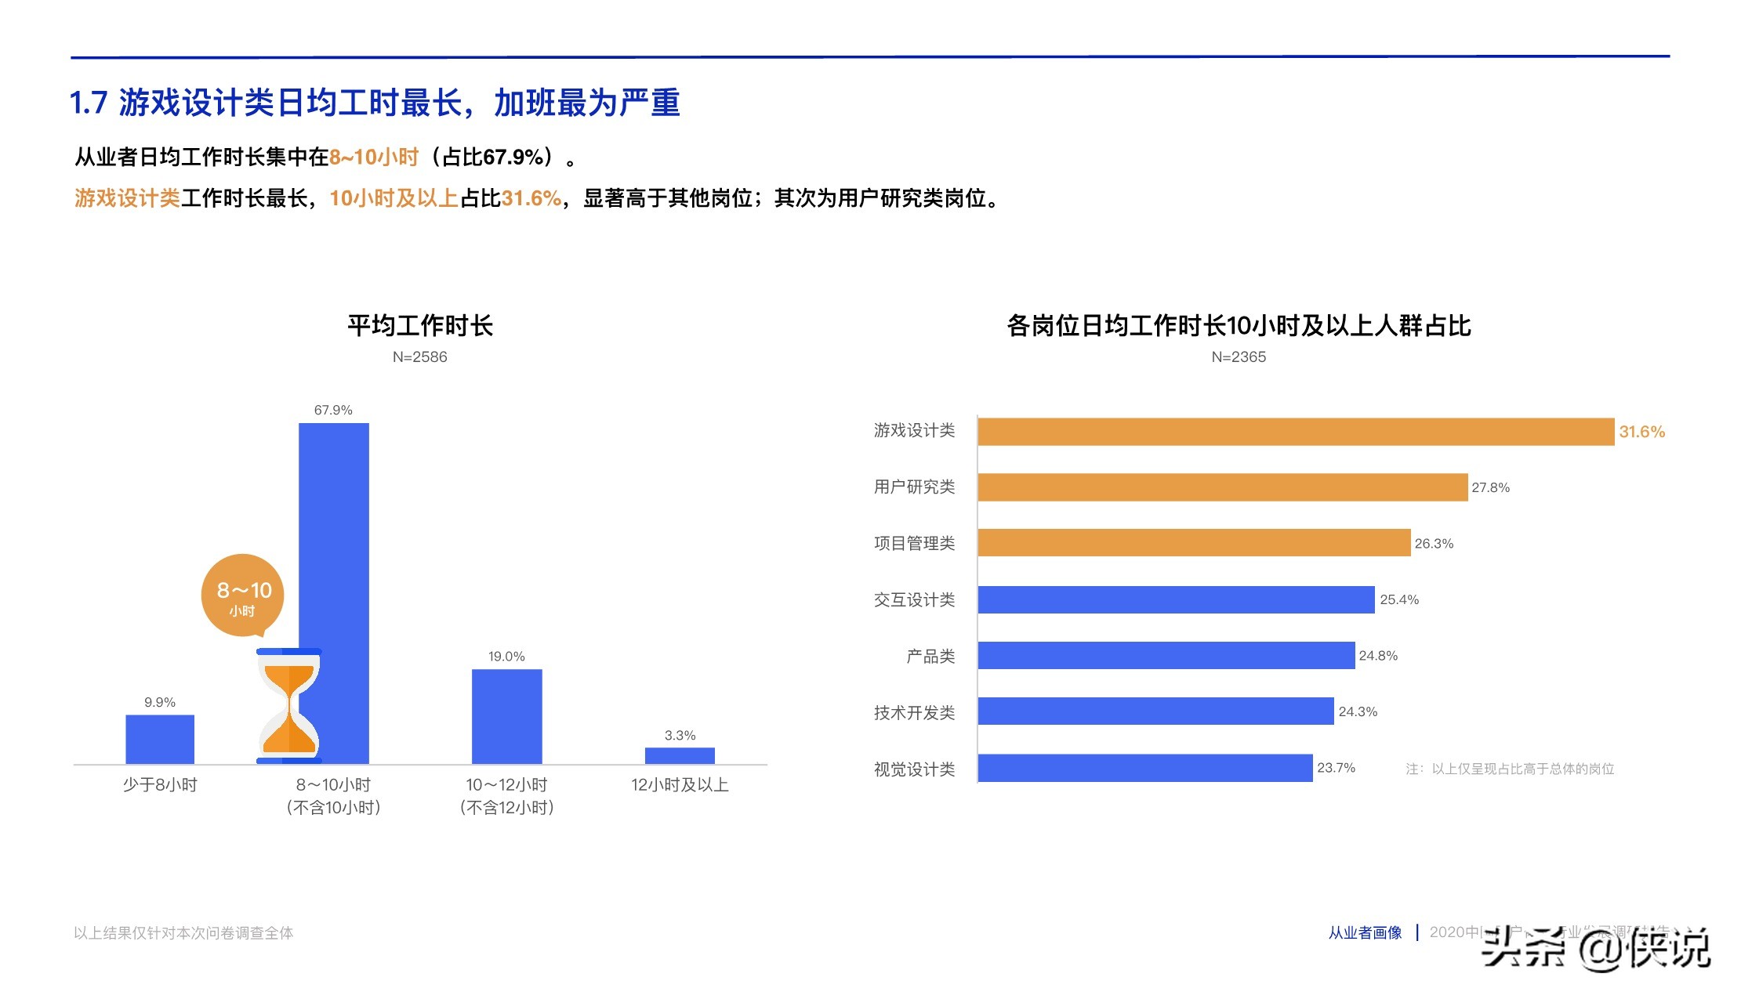Click the axis label '少于8小时'
This screenshot has height=999, width=1741.
tap(160, 785)
